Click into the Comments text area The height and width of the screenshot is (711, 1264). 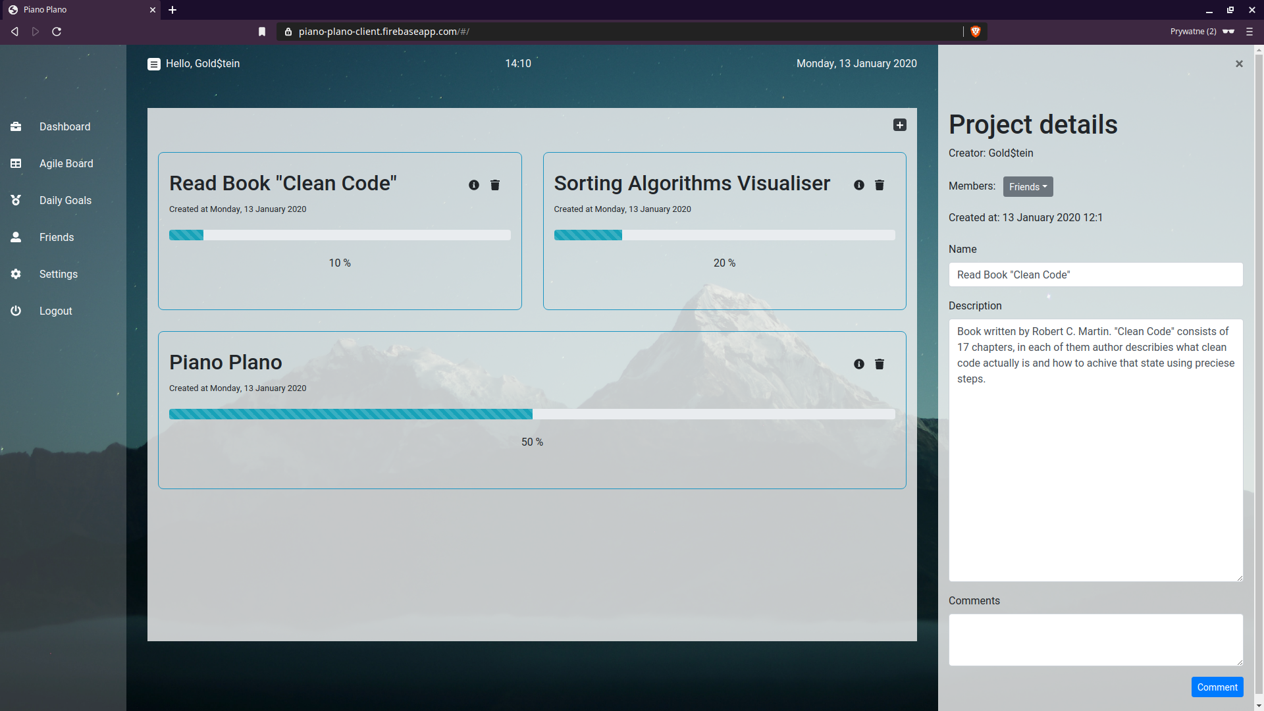coord(1095,639)
